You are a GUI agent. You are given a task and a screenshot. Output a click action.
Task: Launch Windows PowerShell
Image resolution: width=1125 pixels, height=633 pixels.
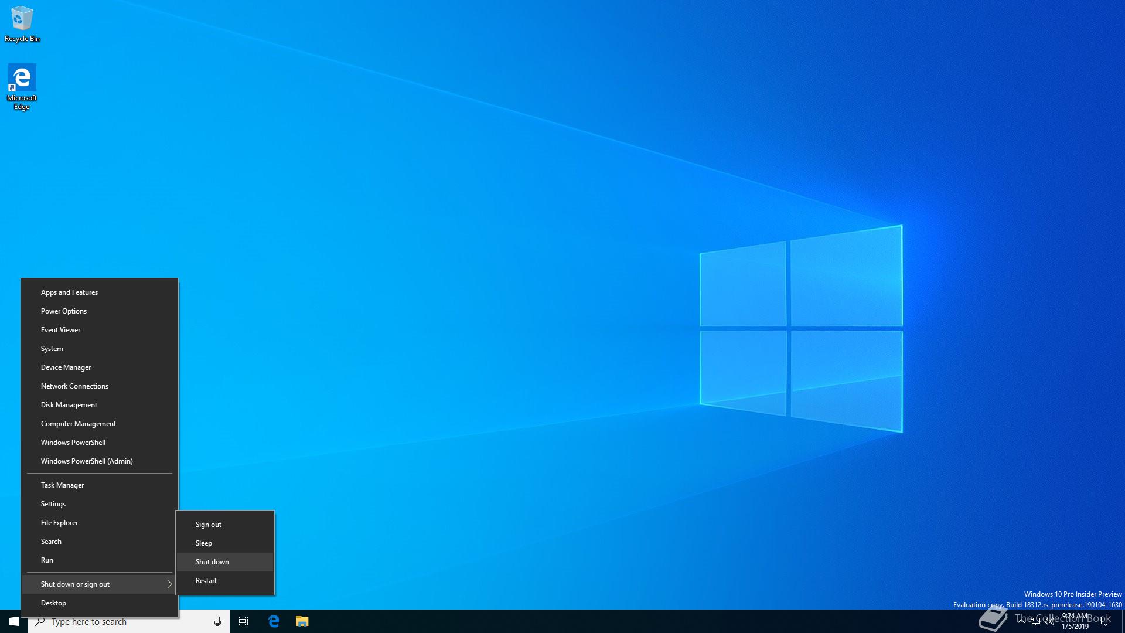[x=100, y=443]
